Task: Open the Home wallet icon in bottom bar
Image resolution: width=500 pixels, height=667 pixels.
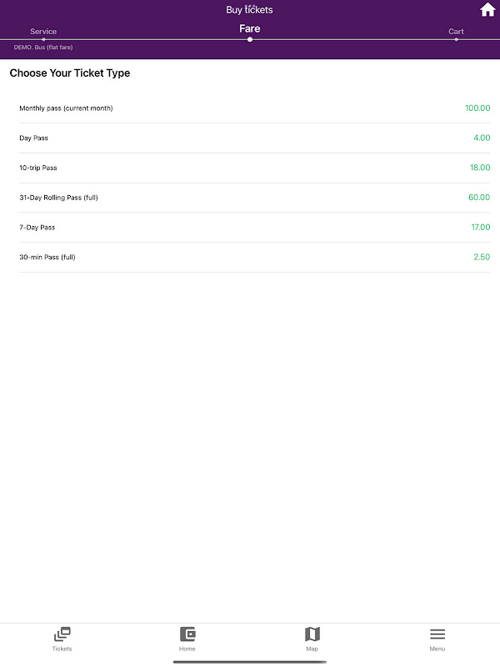Action: point(187,634)
